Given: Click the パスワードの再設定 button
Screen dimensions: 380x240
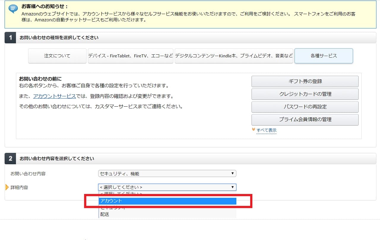Looking at the screenshot, I should coord(305,107).
